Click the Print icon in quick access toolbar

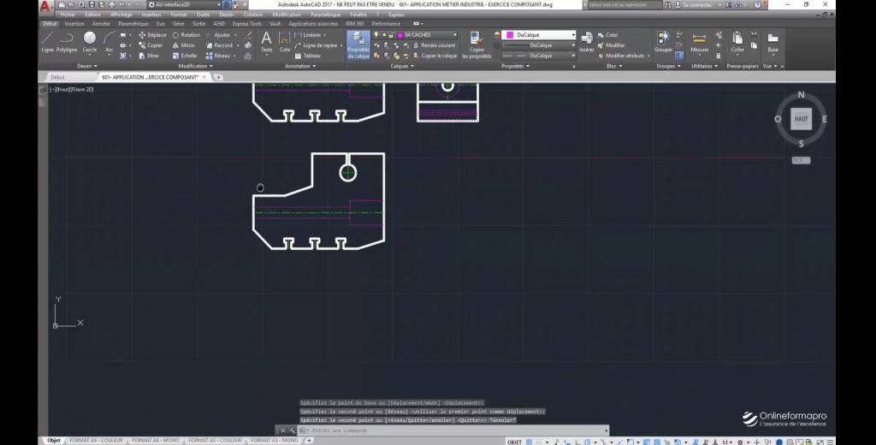click(111, 4)
